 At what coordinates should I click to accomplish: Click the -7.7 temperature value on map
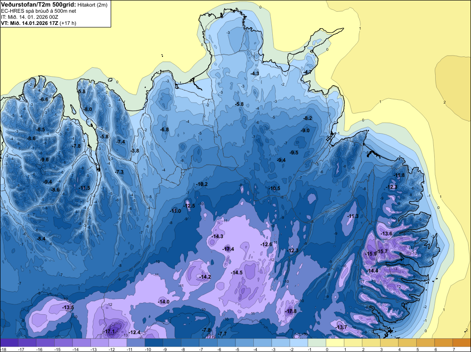(222, 334)
